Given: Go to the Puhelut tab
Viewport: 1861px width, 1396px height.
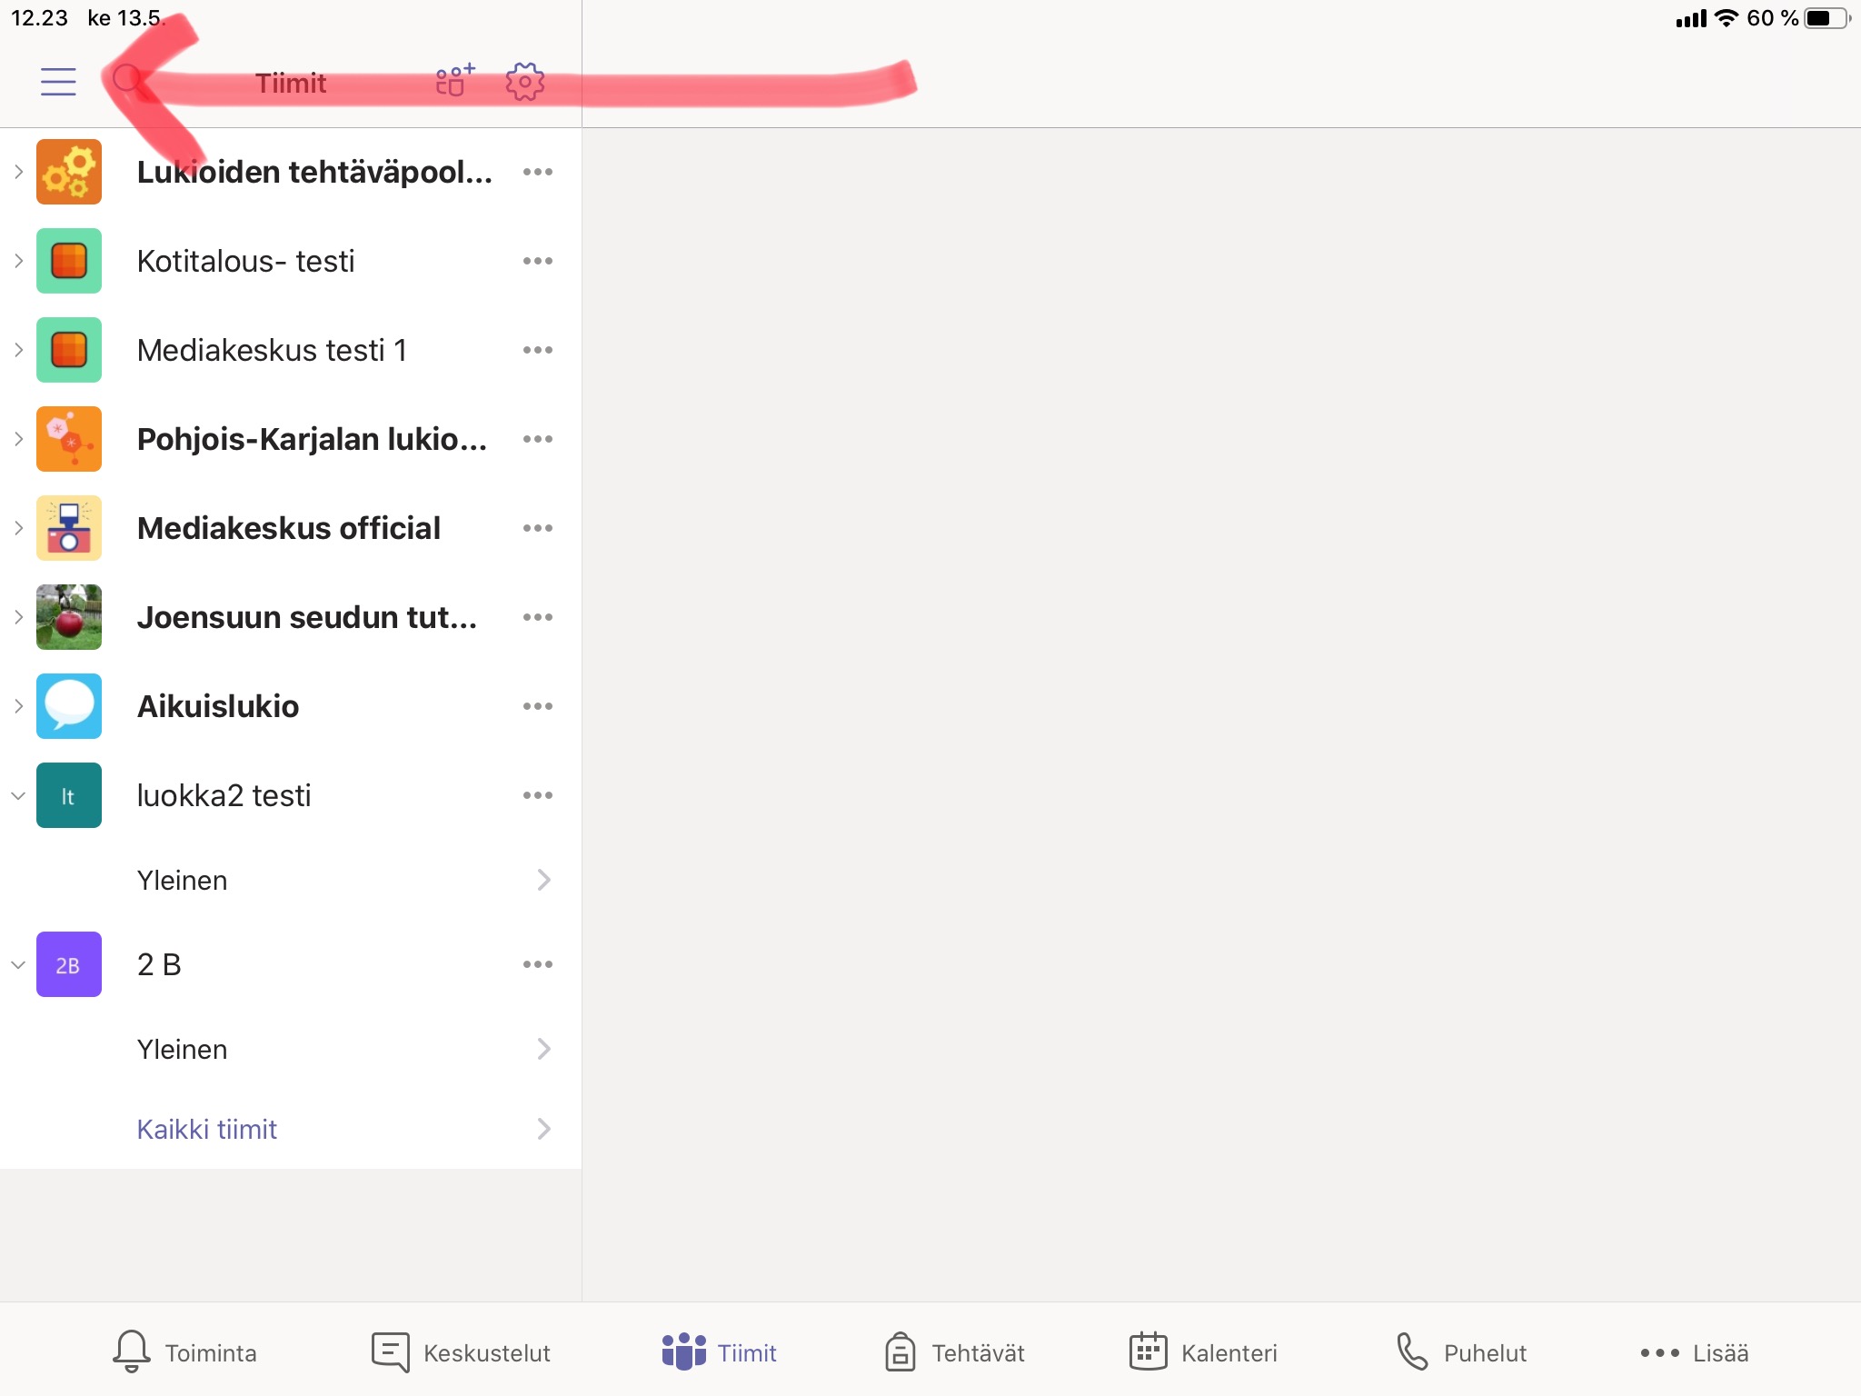Looking at the screenshot, I should coord(1460,1352).
